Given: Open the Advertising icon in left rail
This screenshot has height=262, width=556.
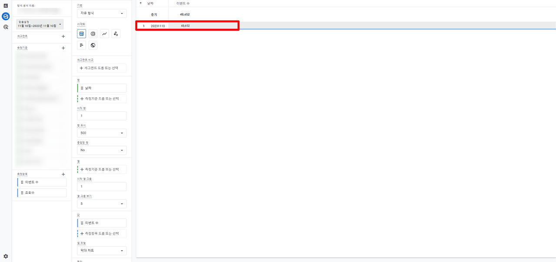Looking at the screenshot, I should [6, 27].
